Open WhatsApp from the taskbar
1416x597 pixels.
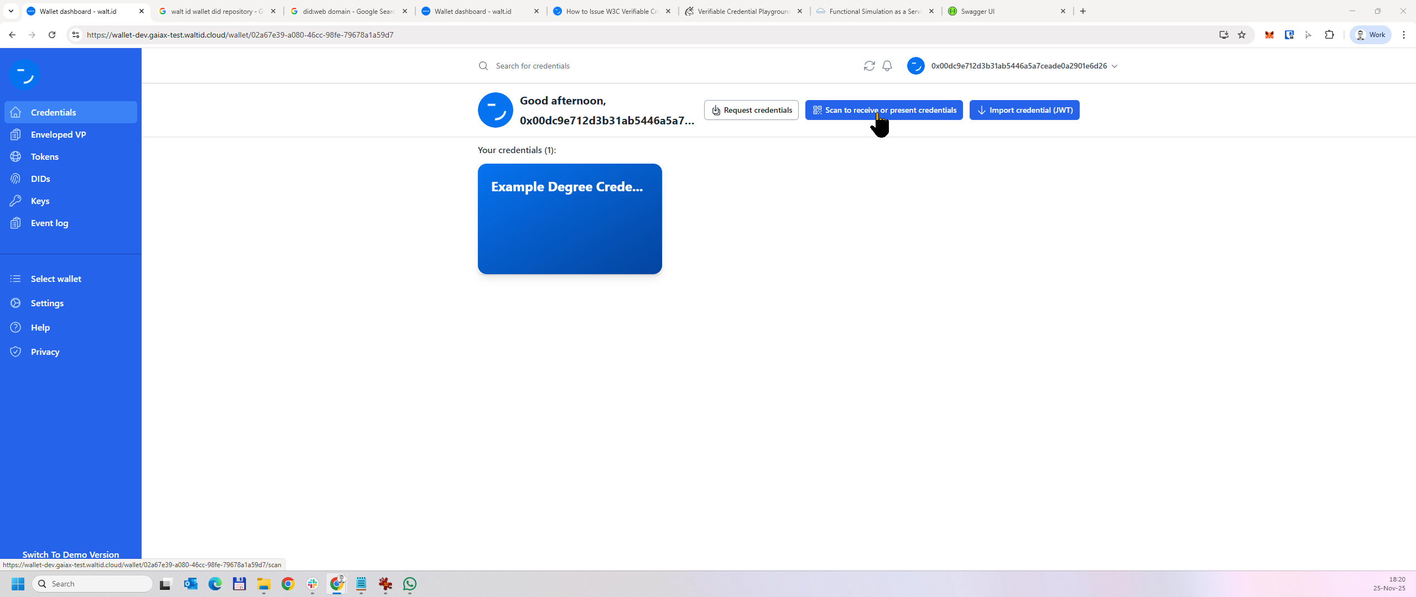410,584
